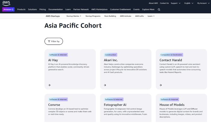
Task: Open the Filter by button
Action: 54,41
